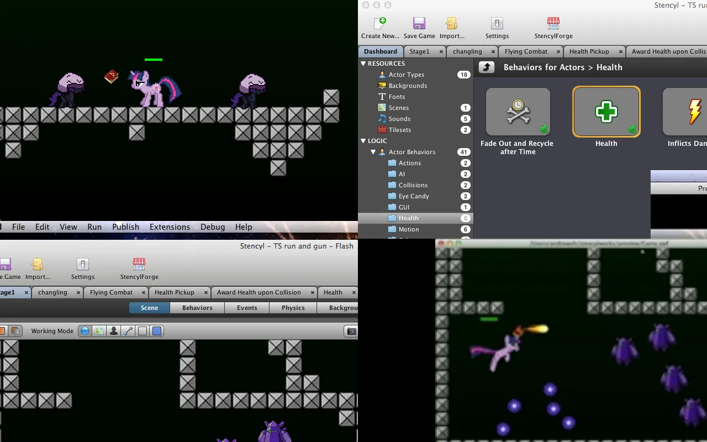Open the Eye Candy behaviors folder
This screenshot has height=442, width=707.
414,196
